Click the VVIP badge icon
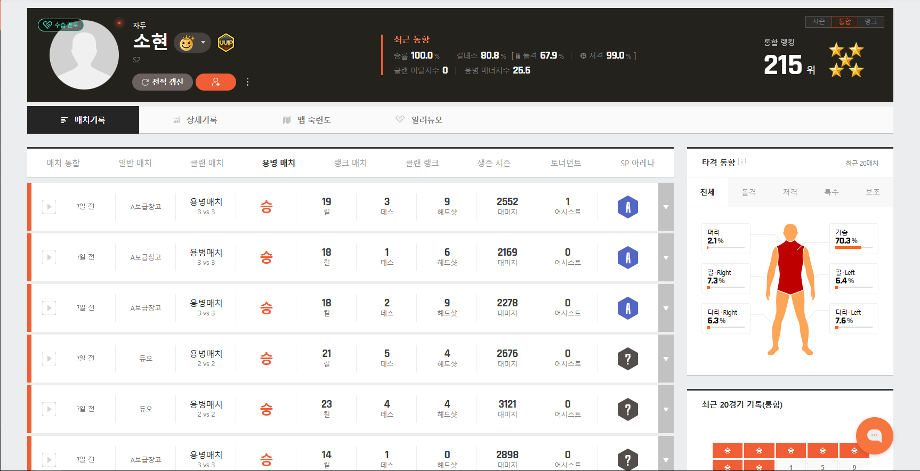The width and height of the screenshot is (920, 471). 226,43
